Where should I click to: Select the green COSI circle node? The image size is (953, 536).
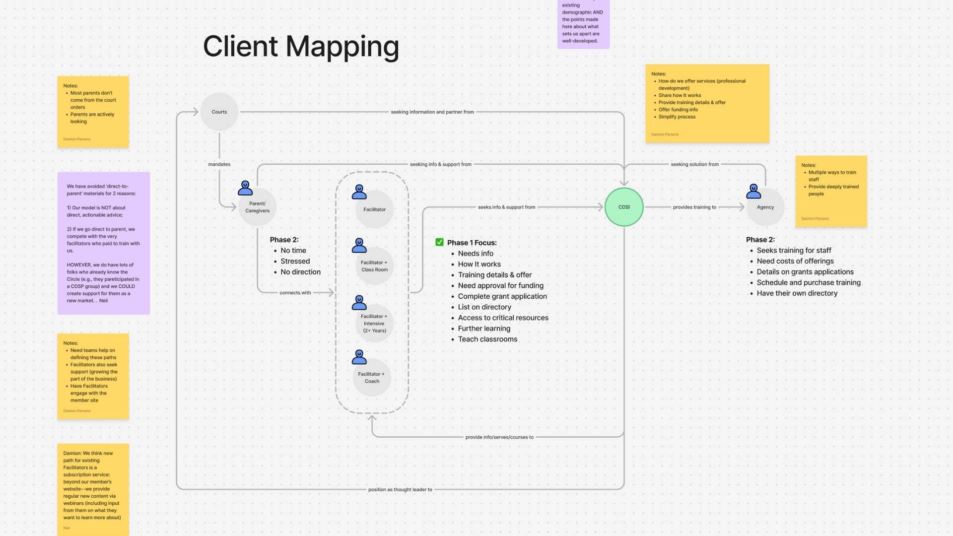pos(624,207)
